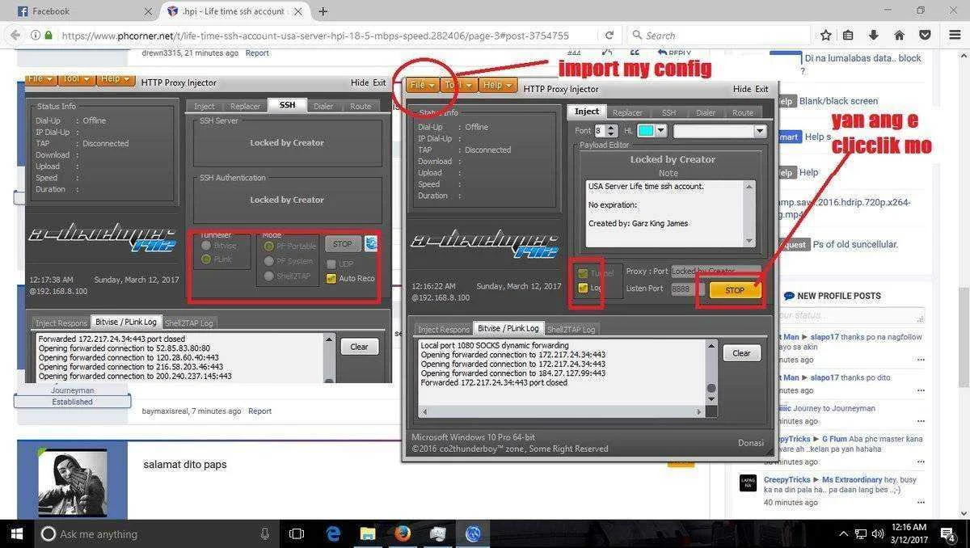This screenshot has width=970, height=548.
Task: Open the File dropdown in the left injector window
Action: 40,78
